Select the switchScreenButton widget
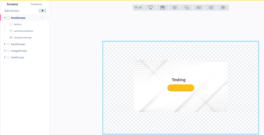Image resolution: width=264 pixels, height=135 pixels. pyautogui.click(x=24, y=31)
